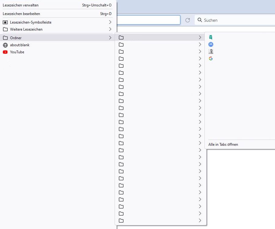Expand the arrow next to Lesezeichen-Symbolleiste
Viewport: 275px width, 229px height.
(x=110, y=22)
